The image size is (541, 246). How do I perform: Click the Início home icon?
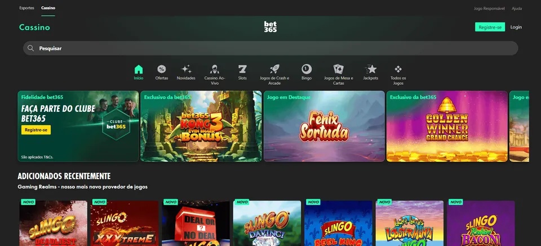pyautogui.click(x=139, y=70)
